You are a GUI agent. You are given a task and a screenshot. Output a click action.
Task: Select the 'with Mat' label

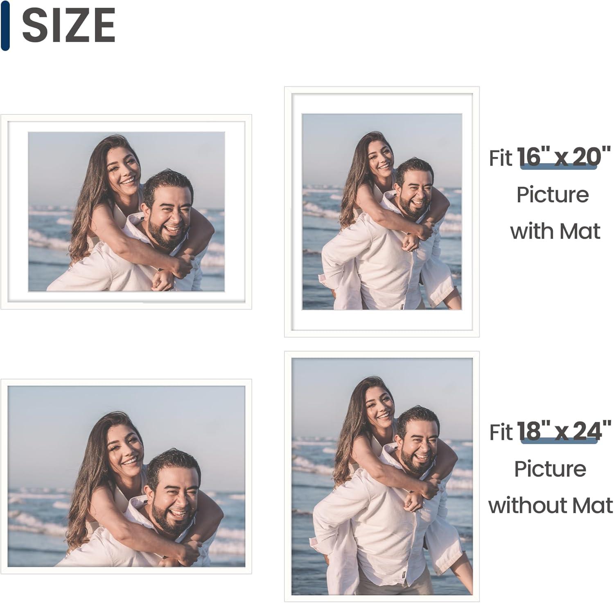coord(555,231)
